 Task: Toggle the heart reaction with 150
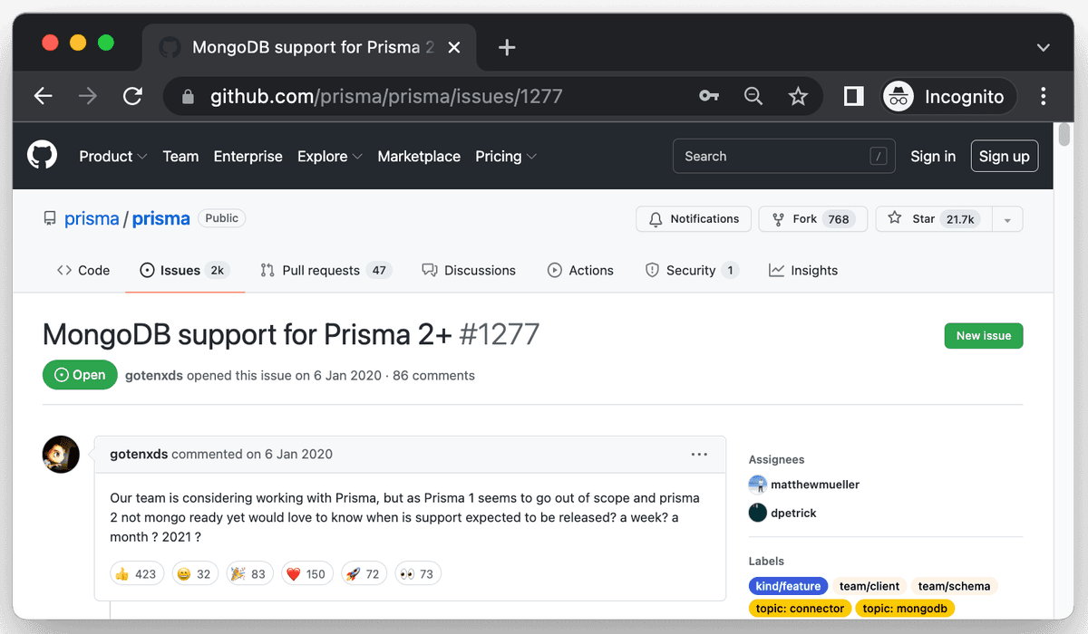pyautogui.click(x=306, y=573)
